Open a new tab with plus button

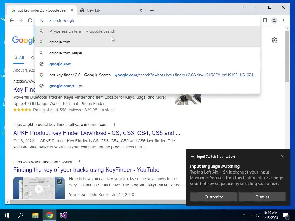152,10
